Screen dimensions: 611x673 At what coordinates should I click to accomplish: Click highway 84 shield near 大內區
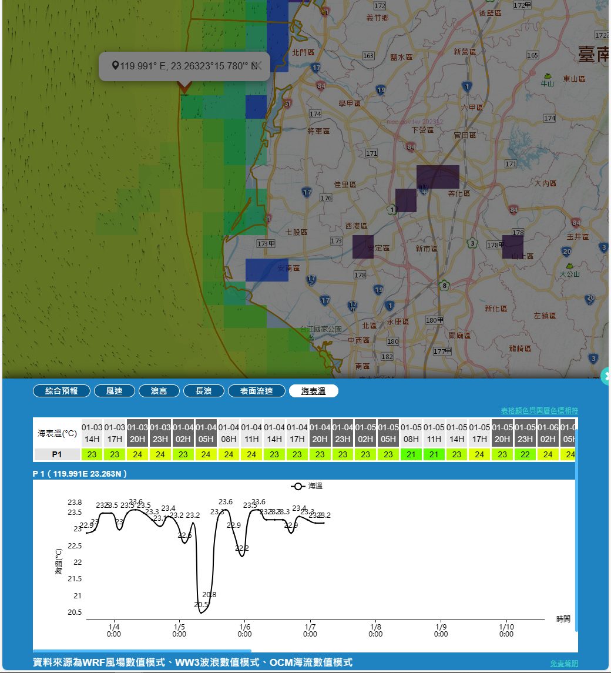(514, 209)
